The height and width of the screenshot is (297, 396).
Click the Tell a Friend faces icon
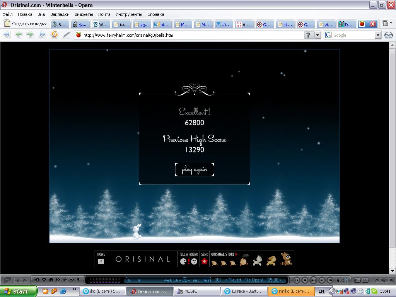pos(189,261)
